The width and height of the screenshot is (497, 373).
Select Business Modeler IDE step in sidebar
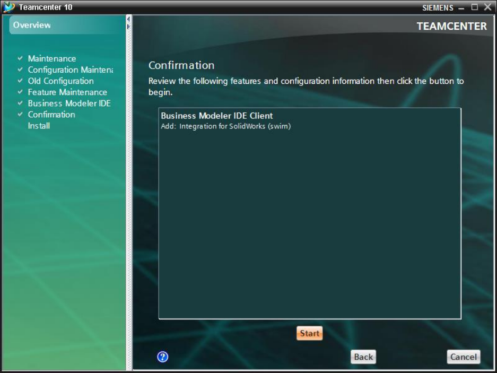[69, 103]
